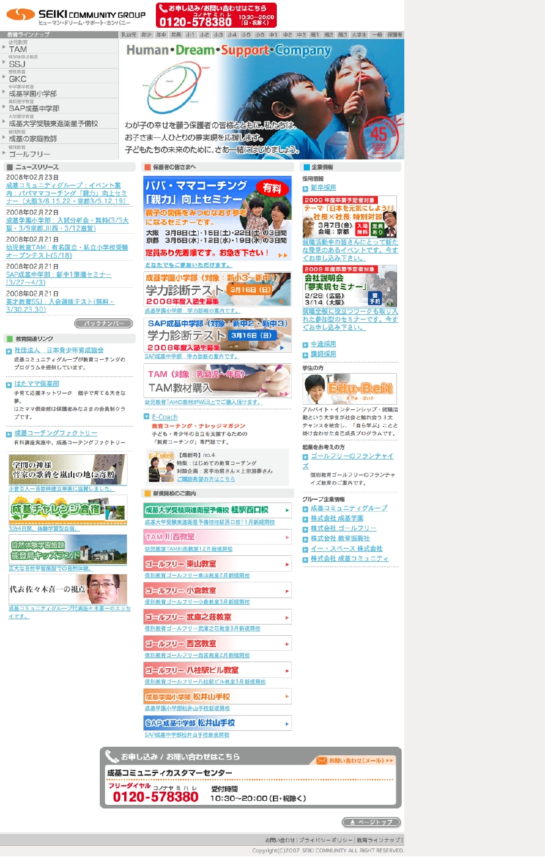545x857 pixels.
Task: Select the 中1 grade tab
Action: point(273,34)
